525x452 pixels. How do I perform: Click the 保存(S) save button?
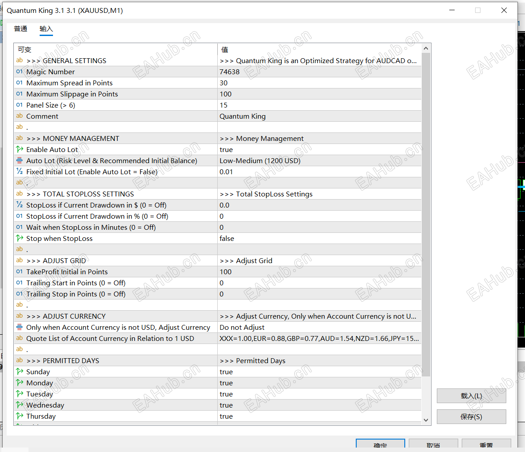pyautogui.click(x=471, y=416)
